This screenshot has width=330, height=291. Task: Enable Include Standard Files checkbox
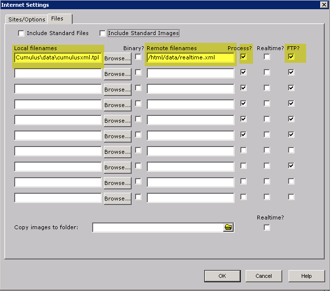[21, 33]
